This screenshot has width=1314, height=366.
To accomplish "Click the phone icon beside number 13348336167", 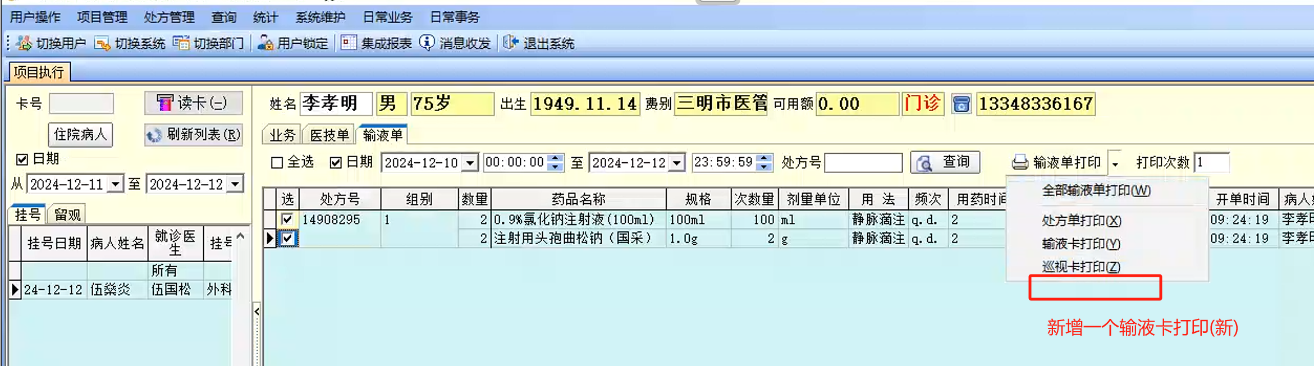I will tap(961, 104).
